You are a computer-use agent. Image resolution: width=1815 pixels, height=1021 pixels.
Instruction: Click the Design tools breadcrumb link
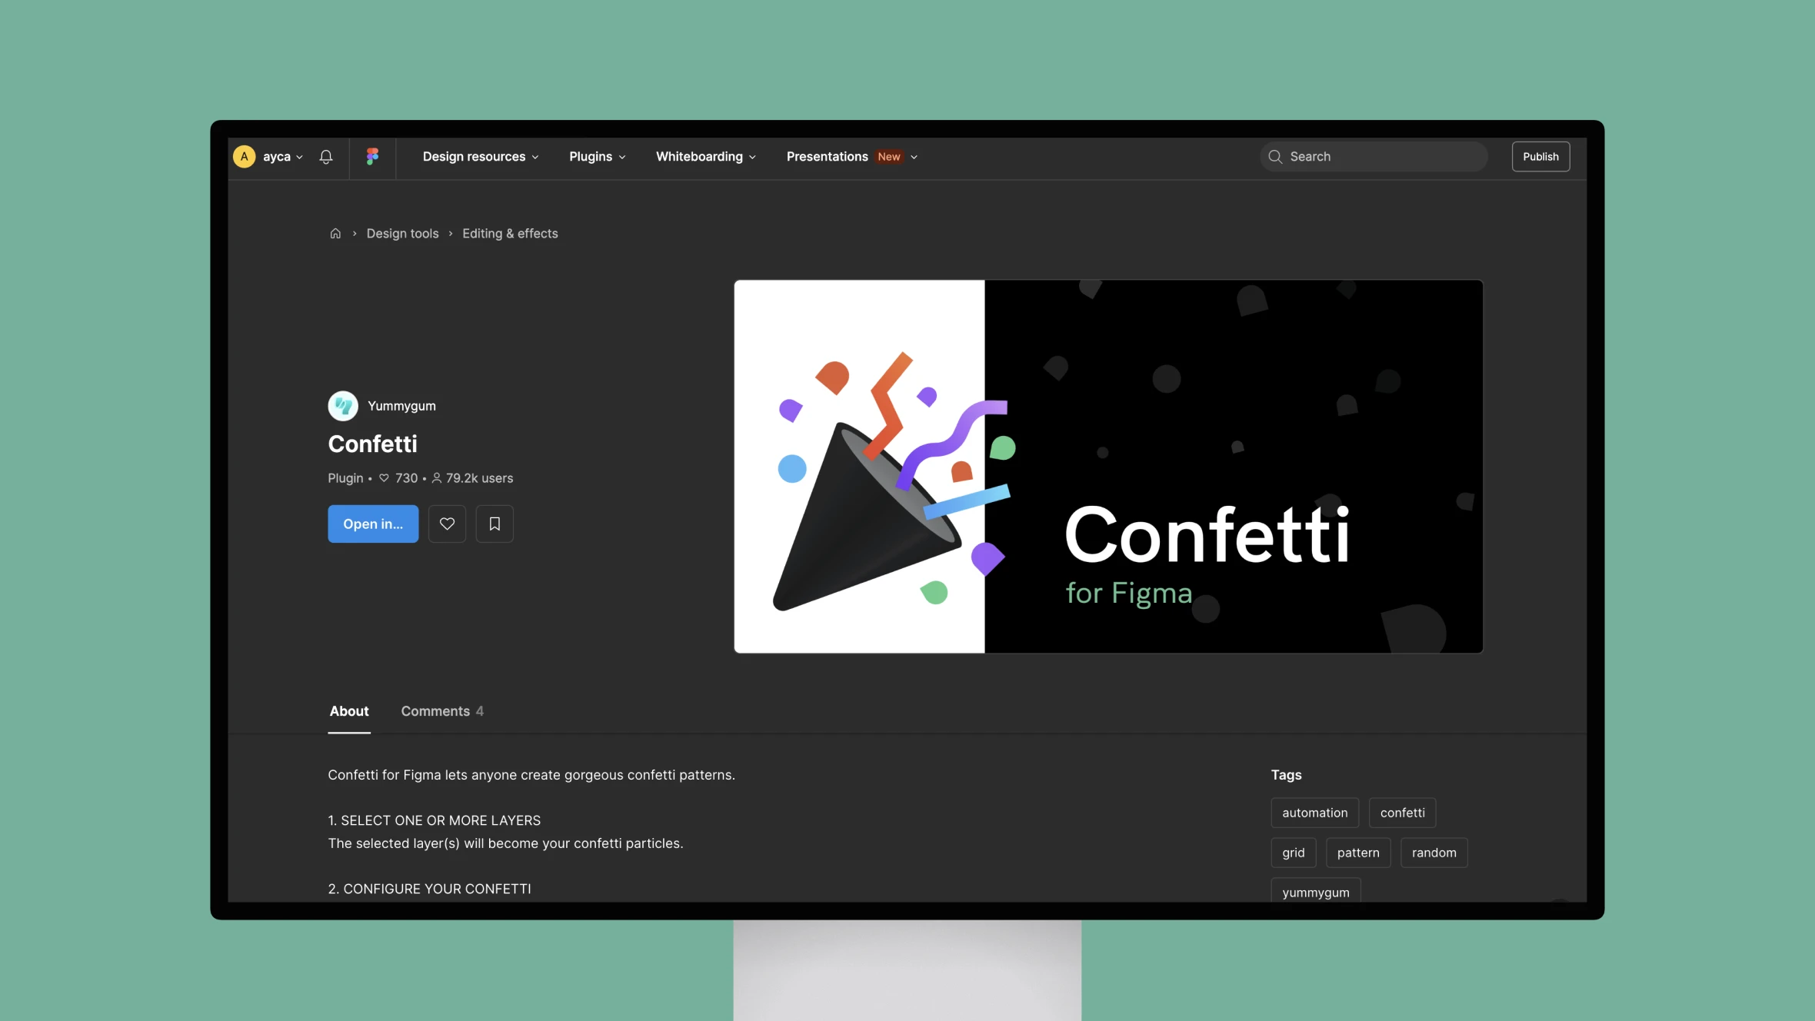coord(401,233)
